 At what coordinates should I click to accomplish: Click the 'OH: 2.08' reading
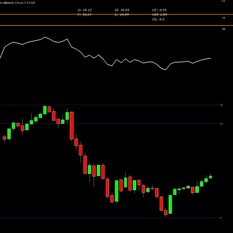159,15
